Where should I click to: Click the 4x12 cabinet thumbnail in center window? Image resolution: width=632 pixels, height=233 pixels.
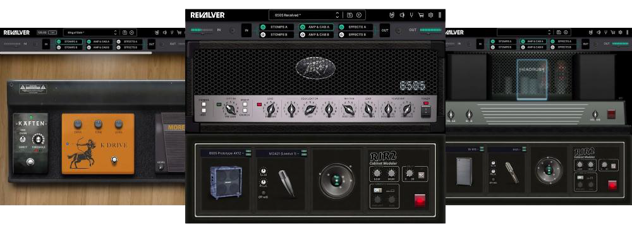coord(226,182)
